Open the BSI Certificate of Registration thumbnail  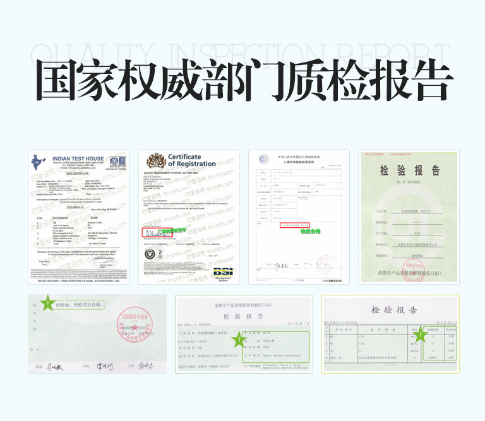(x=189, y=217)
